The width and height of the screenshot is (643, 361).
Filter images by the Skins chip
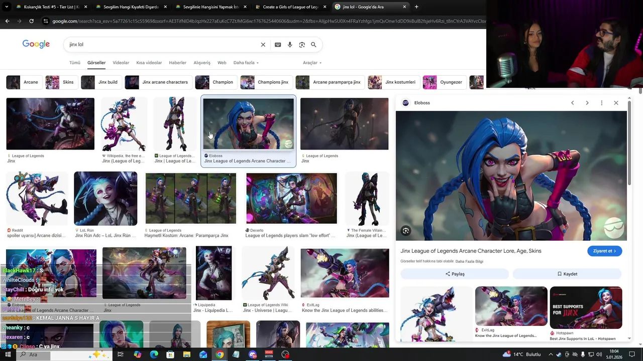tap(61, 82)
